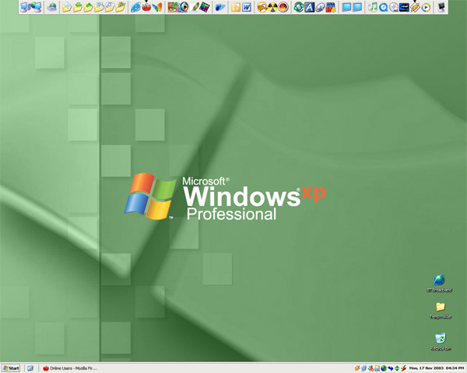Screen dimensions: 467x373
Task: Open the blue letter A icon
Action: pos(310,7)
